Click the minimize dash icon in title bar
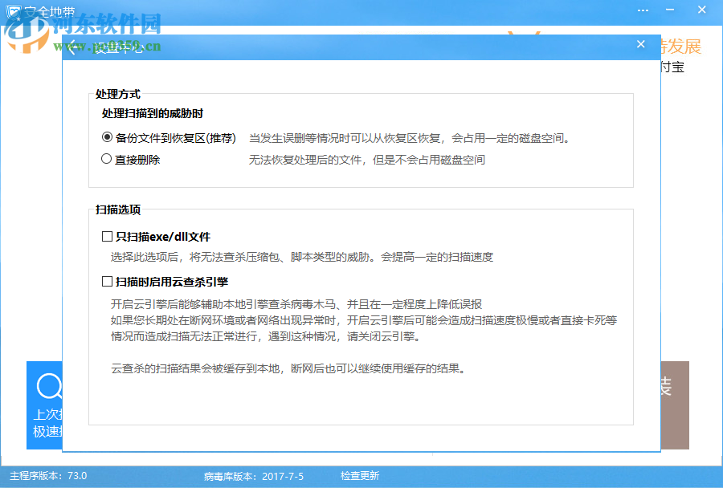Screen dimensions: 723x488 pos(671,10)
